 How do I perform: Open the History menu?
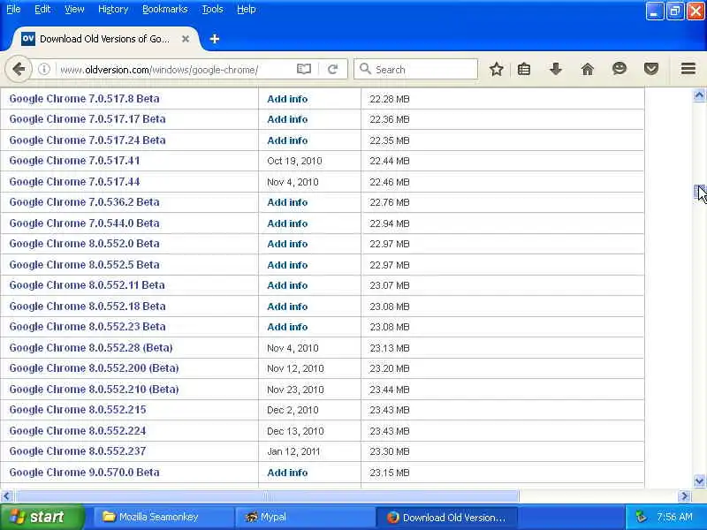[x=113, y=9]
